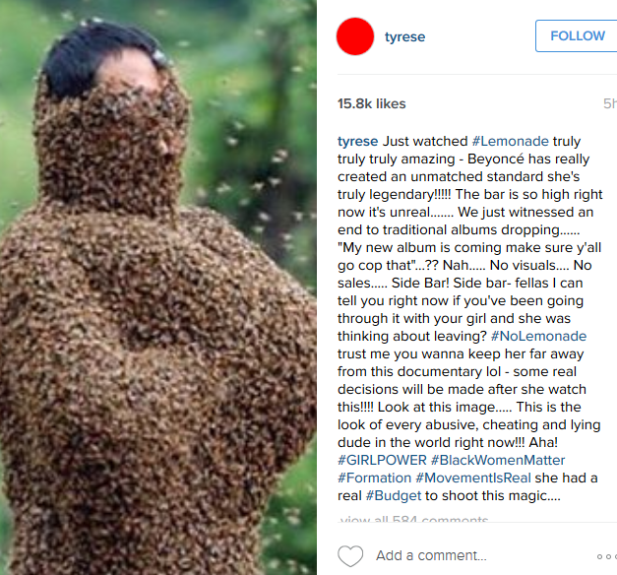This screenshot has width=617, height=575.
Task: Click the 5h post timestamp
Action: click(x=610, y=103)
